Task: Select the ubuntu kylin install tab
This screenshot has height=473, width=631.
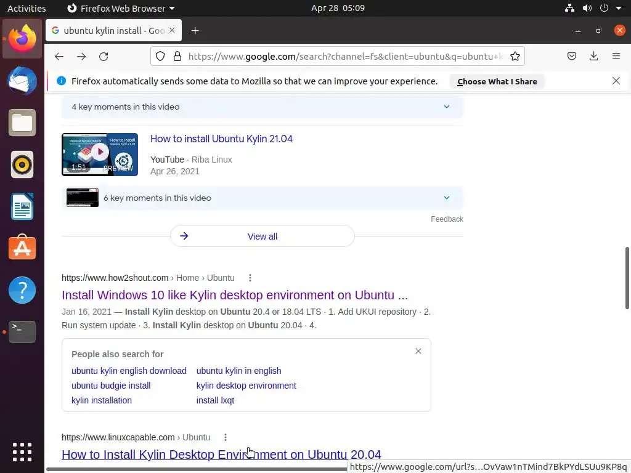Action: coord(113,30)
